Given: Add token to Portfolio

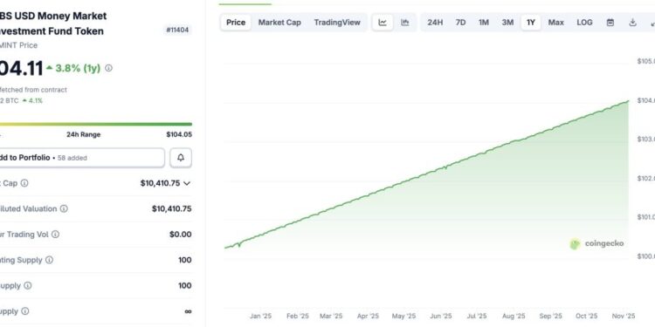Looking at the screenshot, I should click(82, 158).
